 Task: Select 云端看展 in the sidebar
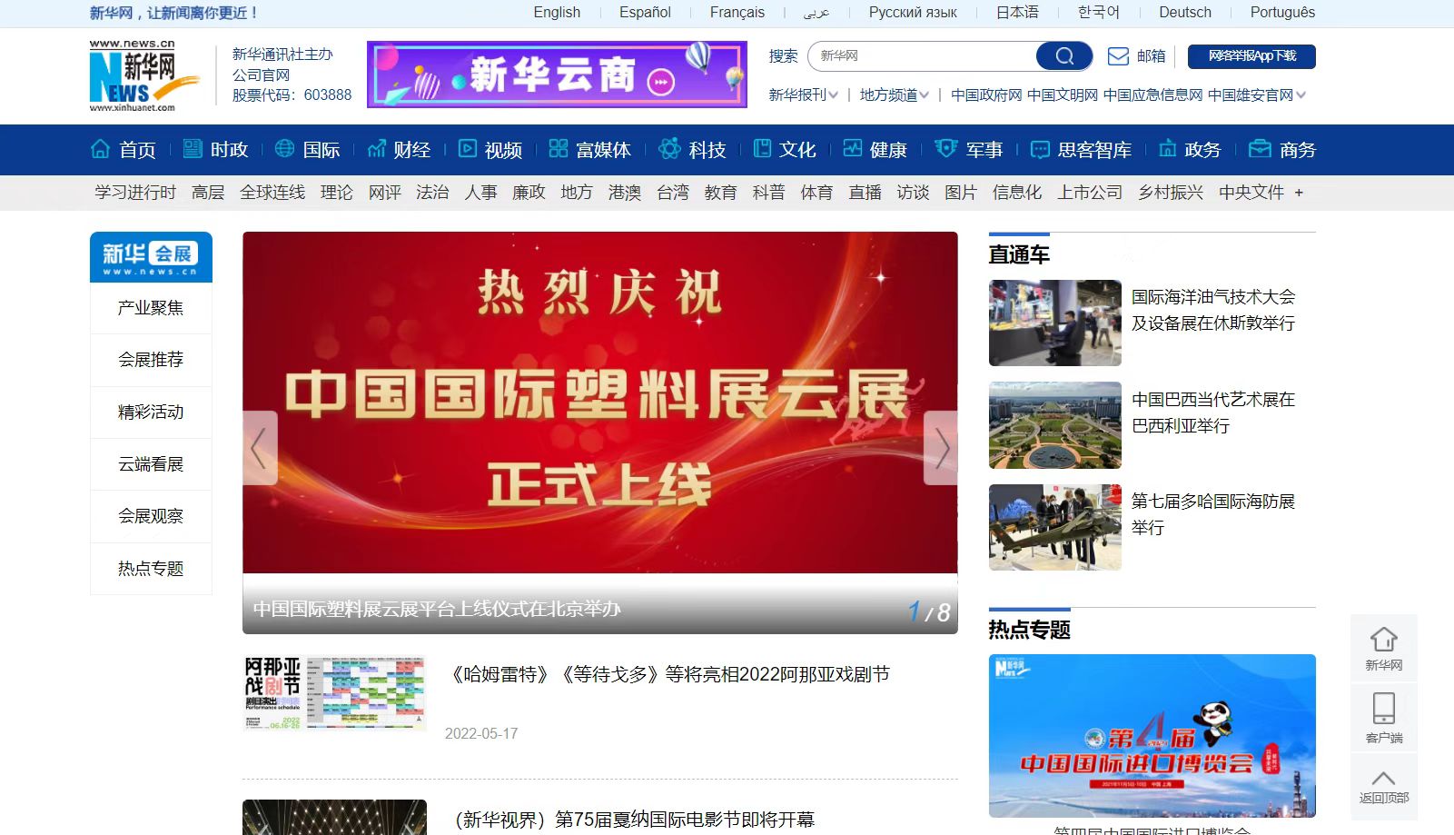(151, 464)
